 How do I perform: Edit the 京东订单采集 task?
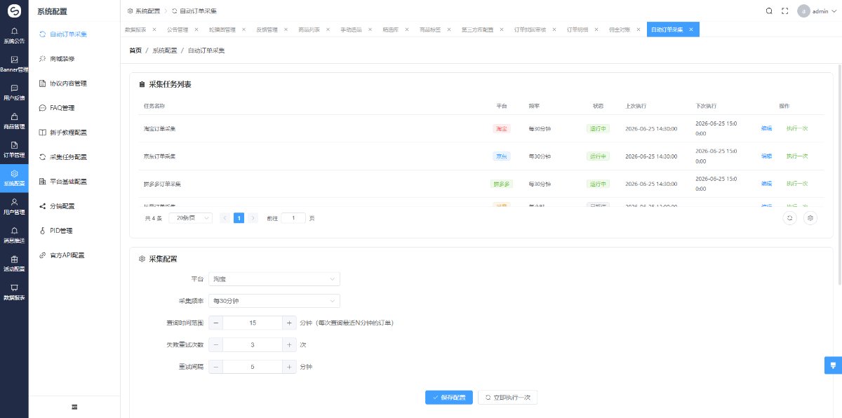(766, 156)
